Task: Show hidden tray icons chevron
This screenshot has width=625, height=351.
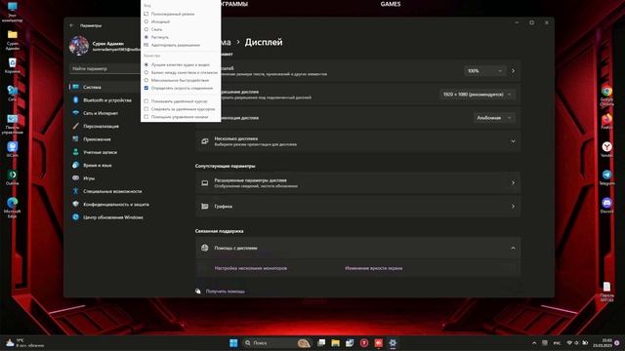Action: (534, 343)
